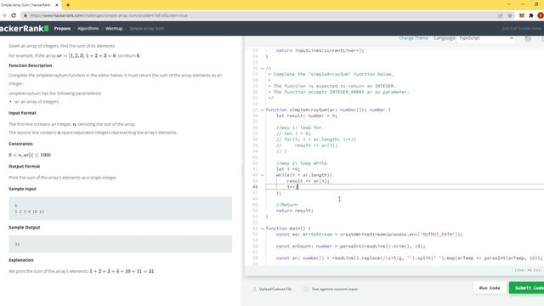Click Simple Array Sum breadcrumb item

[146, 28]
